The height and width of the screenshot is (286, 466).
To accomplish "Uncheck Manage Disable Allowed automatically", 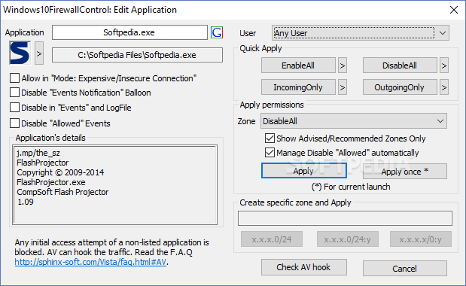I will pos(270,152).
